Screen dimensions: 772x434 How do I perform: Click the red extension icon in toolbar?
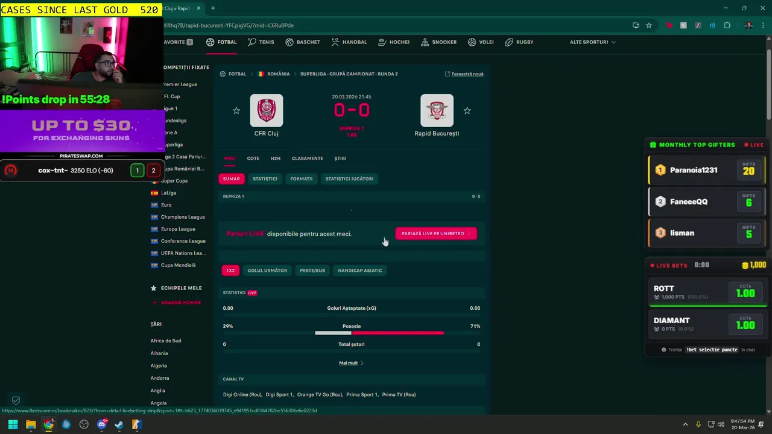669,25
